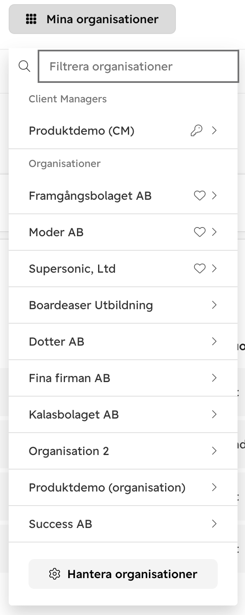Toggle favorite heart for Framgångsbolaget AB
Image resolution: width=245 pixels, height=615 pixels.
(199, 196)
